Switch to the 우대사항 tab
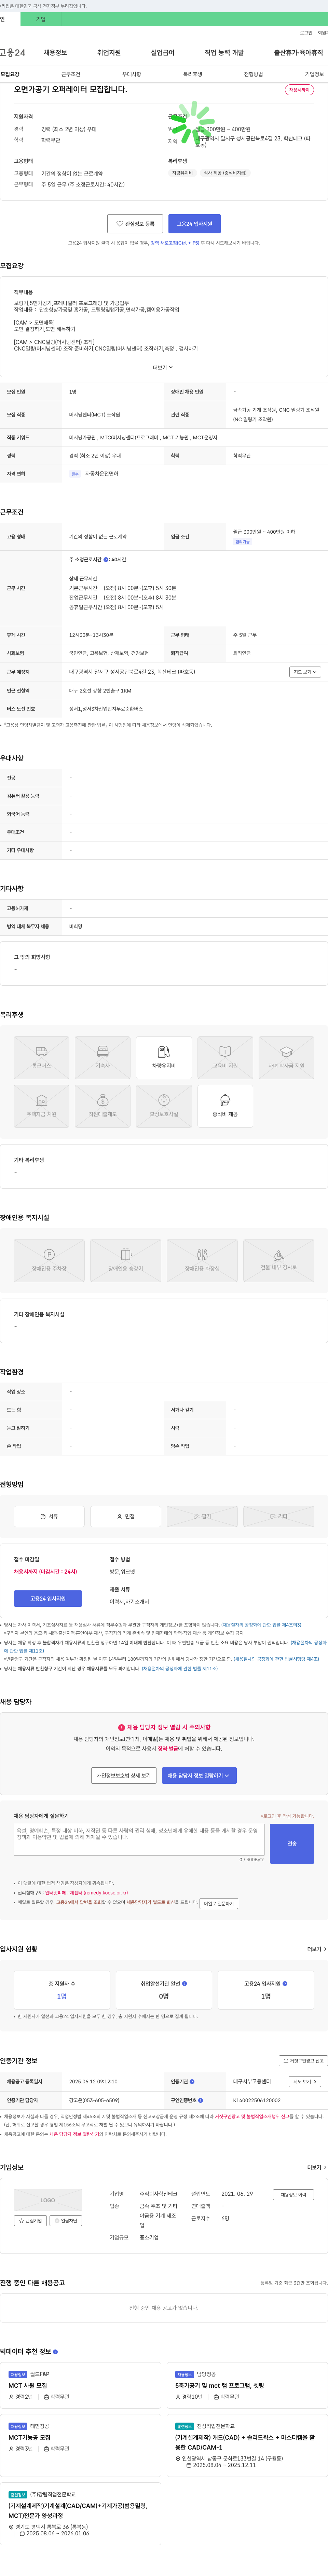Screen dimensions: 328x2576 (x=132, y=74)
